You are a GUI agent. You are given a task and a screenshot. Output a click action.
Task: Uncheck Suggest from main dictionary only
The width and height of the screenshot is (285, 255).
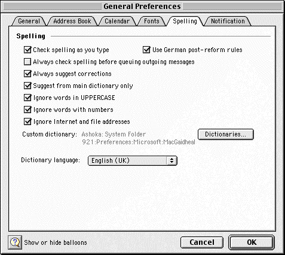click(x=27, y=86)
